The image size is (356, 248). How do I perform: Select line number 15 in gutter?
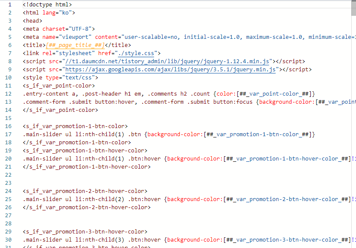(8, 118)
